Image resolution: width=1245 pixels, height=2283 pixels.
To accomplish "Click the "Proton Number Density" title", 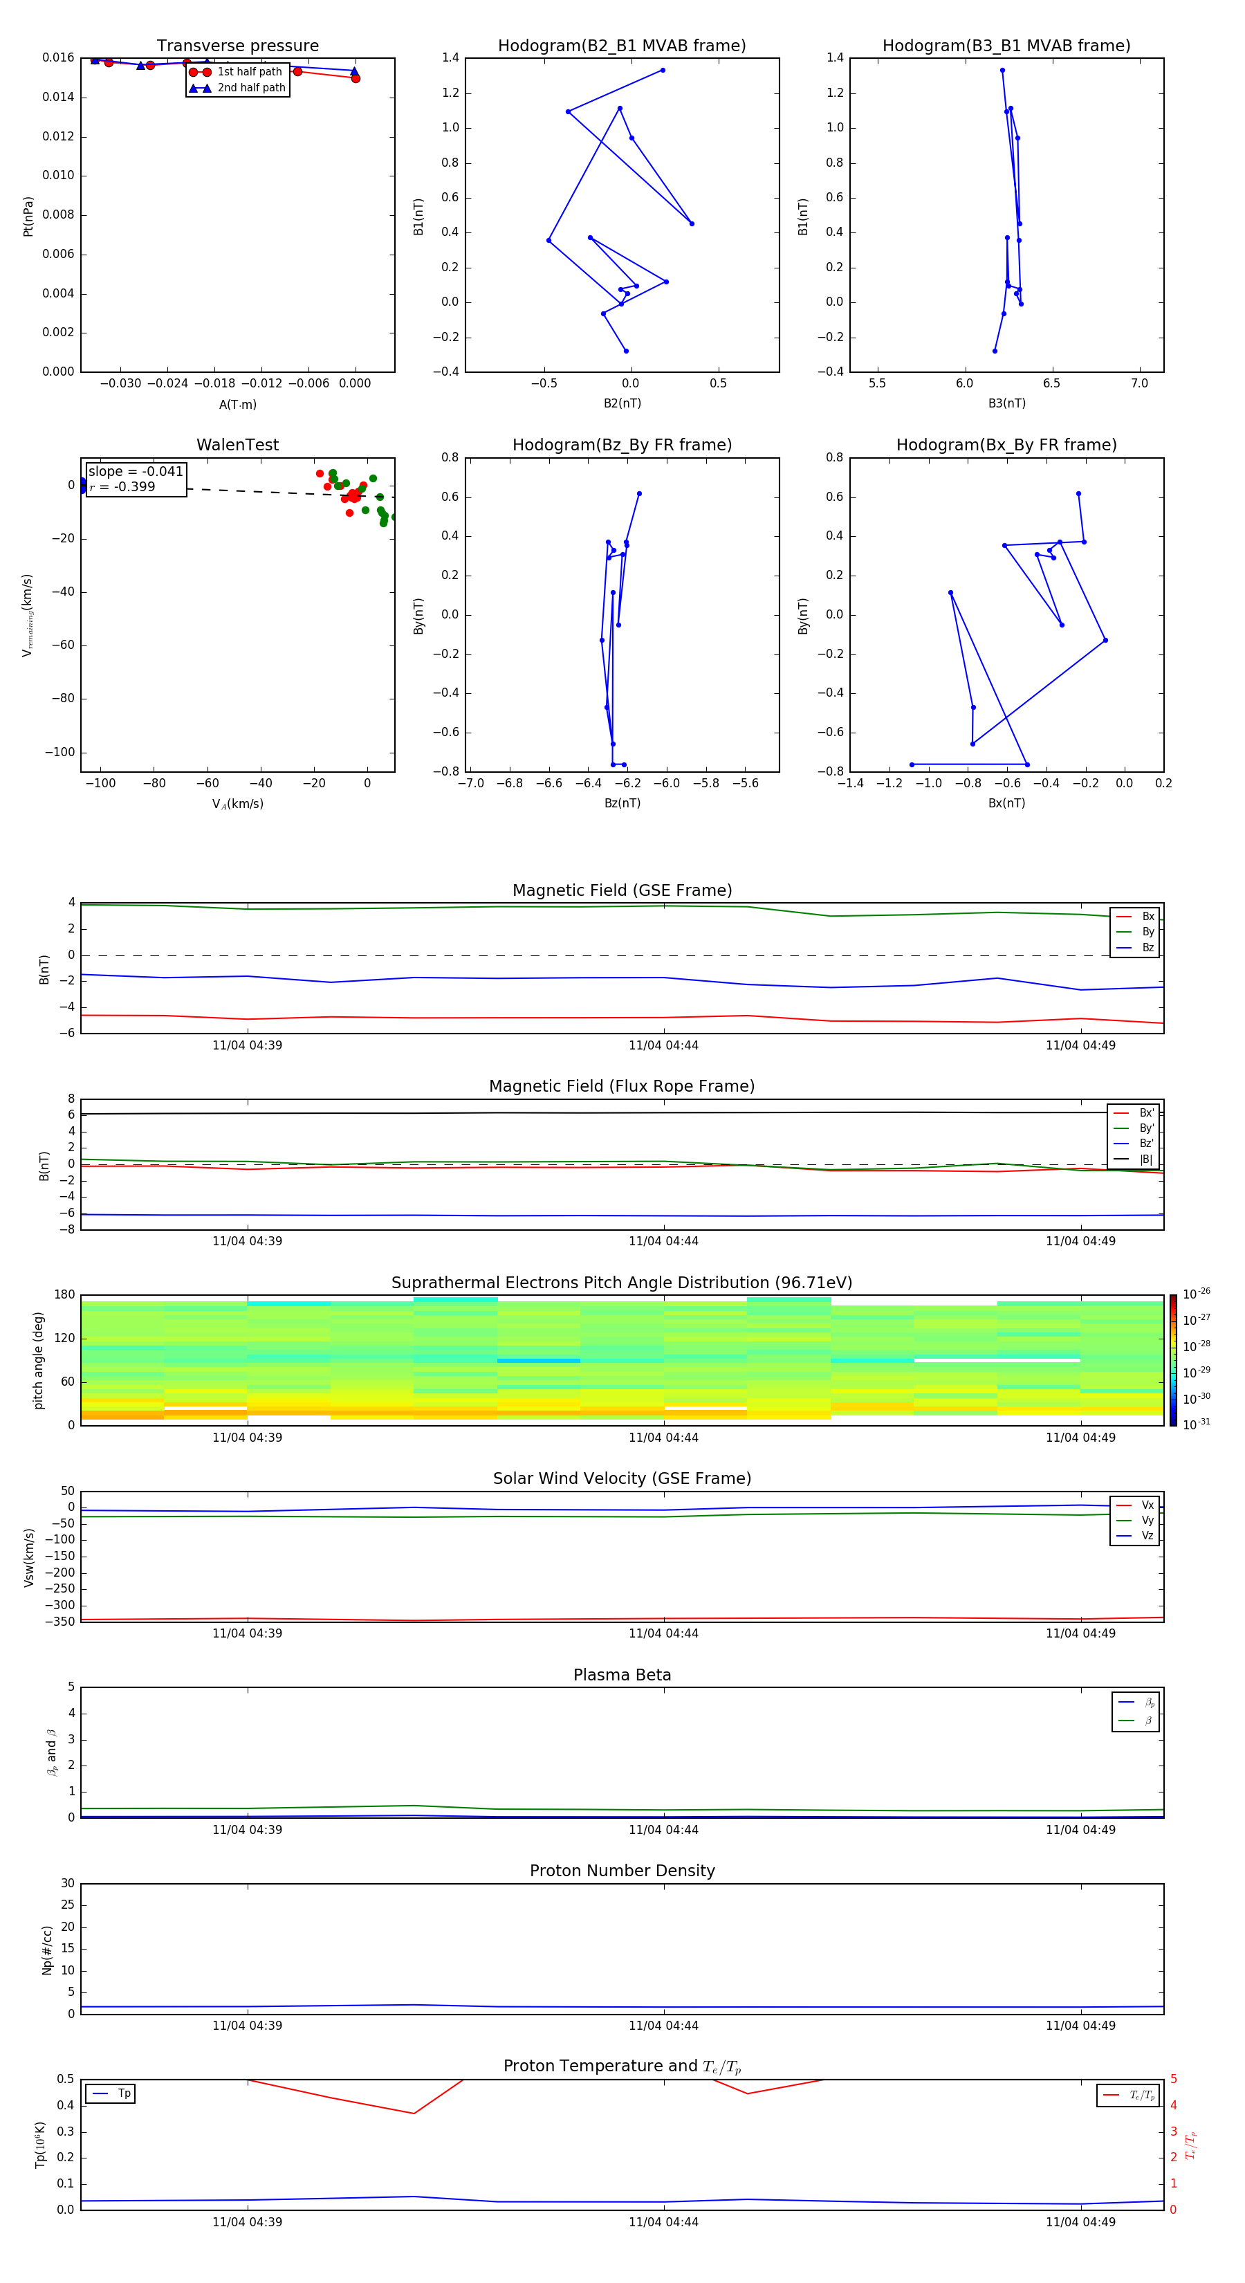I will 622,1871.
